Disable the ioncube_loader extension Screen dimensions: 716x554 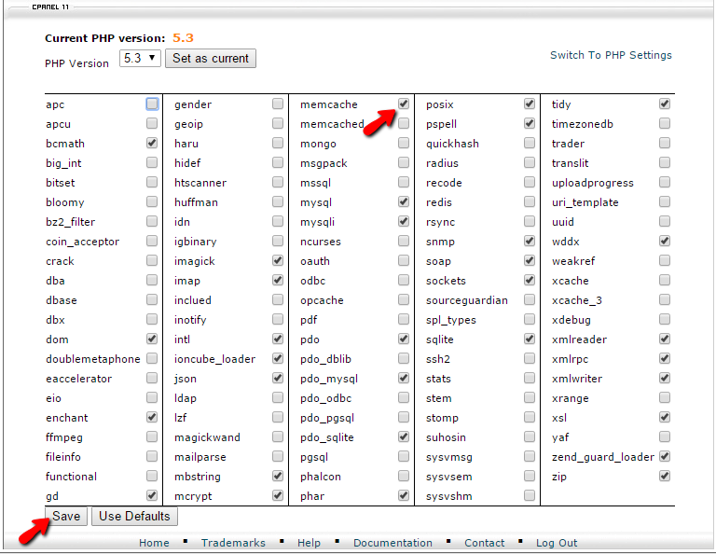[x=278, y=359]
